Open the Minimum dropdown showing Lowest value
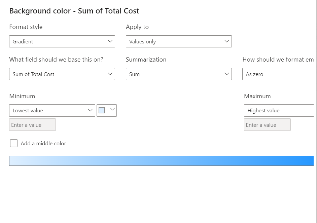317x223 pixels. click(52, 110)
